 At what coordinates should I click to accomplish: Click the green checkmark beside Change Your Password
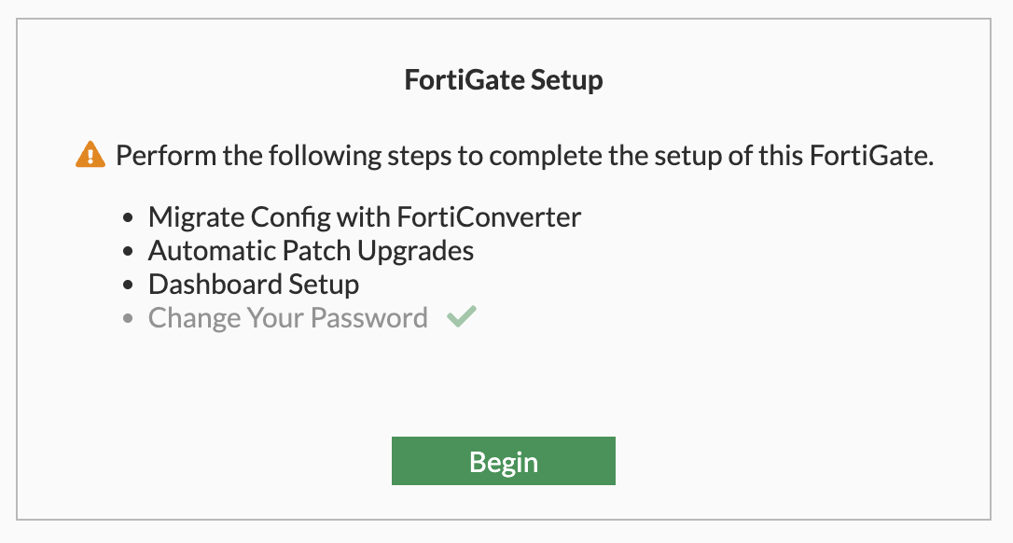461,317
